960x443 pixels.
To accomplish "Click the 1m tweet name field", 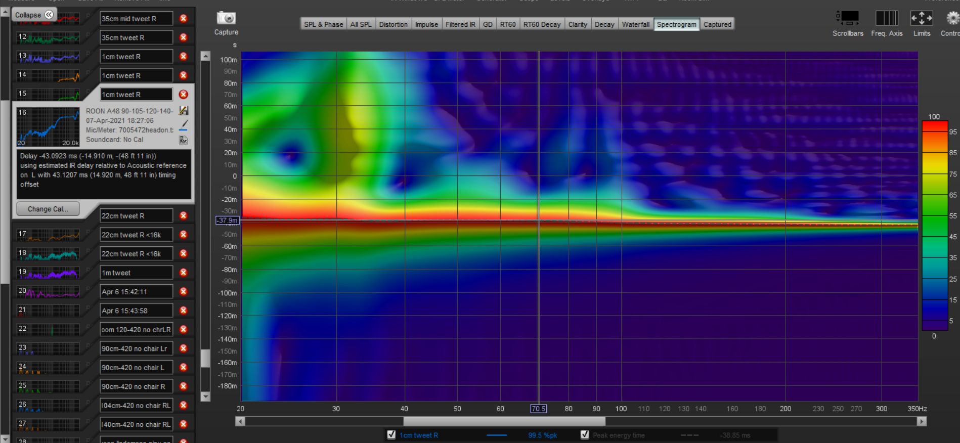I will click(136, 273).
